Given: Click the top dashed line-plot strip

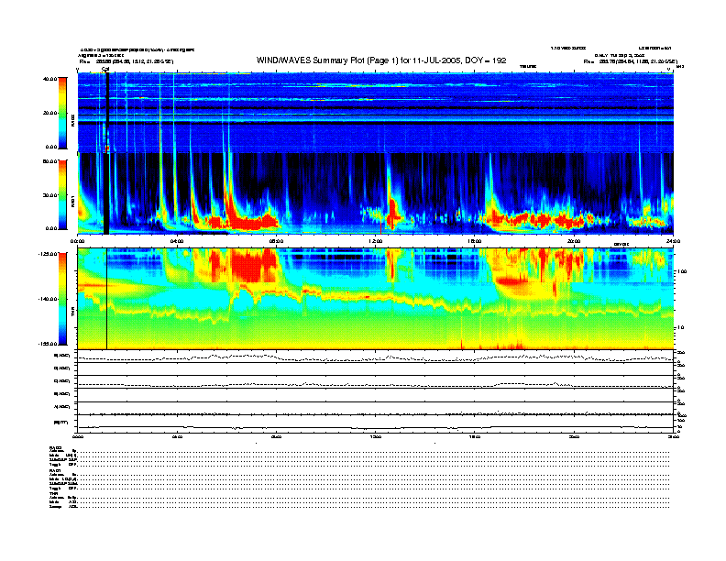Looking at the screenshot, I should [x=376, y=357].
